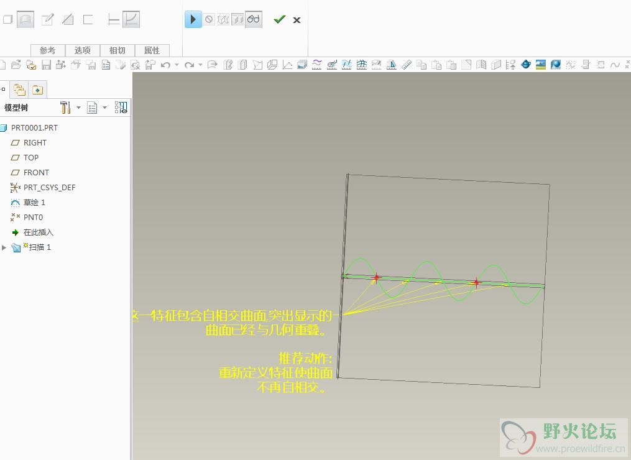Click the model tree show list icon
Viewport: 631px width, 460px height.
click(x=92, y=108)
